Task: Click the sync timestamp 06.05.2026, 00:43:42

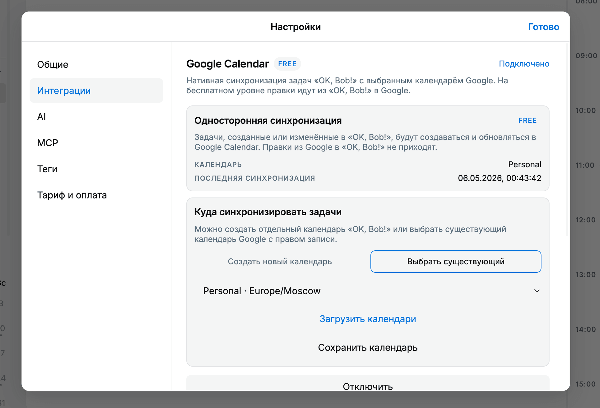Action: 499,178
